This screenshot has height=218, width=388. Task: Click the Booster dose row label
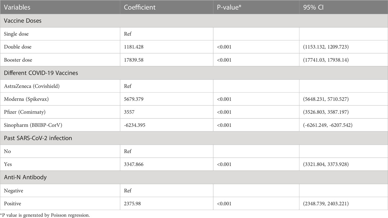pos(18,60)
